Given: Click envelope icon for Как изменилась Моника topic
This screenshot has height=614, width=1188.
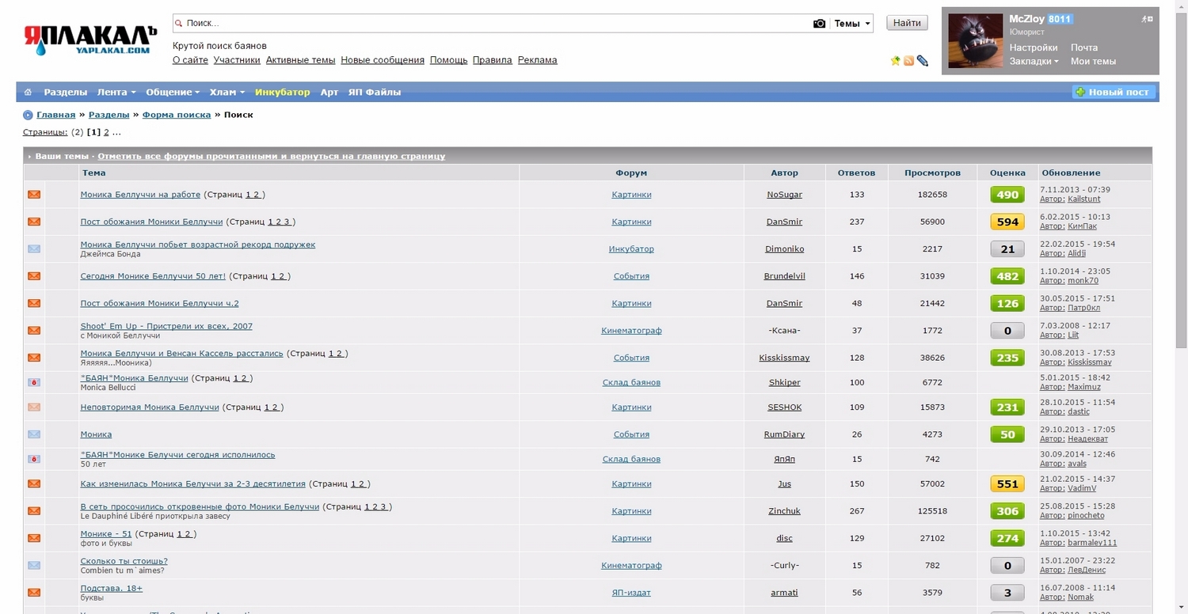Looking at the screenshot, I should (34, 483).
